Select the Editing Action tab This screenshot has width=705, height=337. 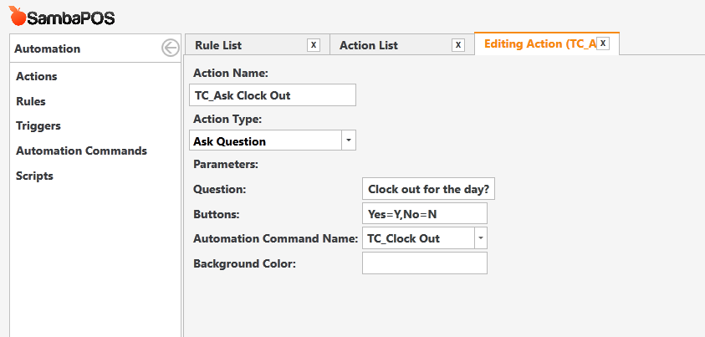pos(539,43)
